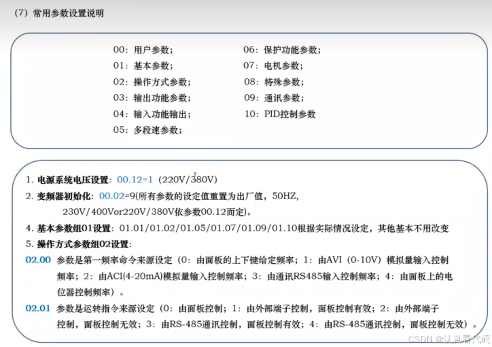Click the text '位器控制频率'

click(x=83, y=292)
